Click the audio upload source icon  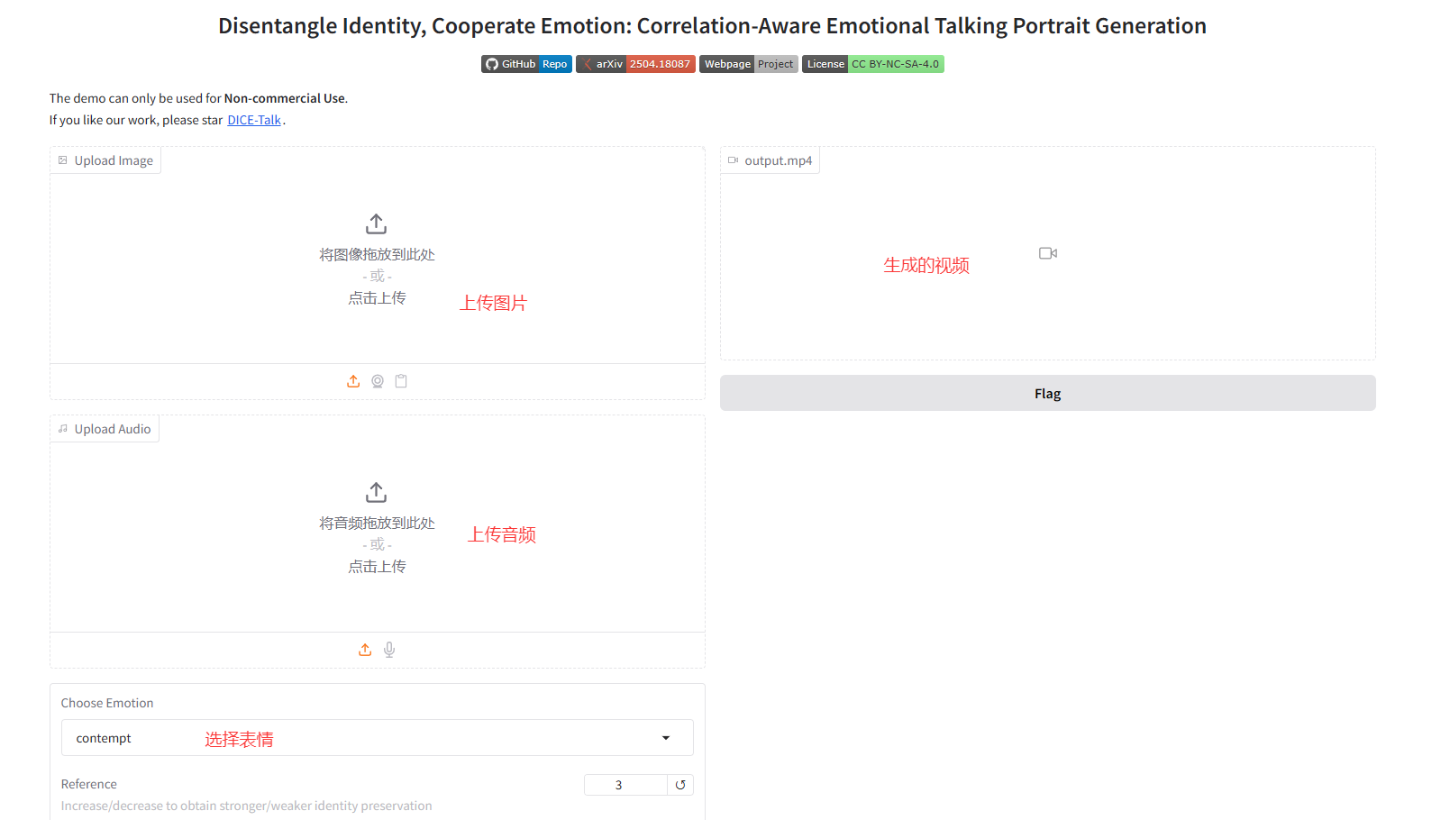[365, 650]
